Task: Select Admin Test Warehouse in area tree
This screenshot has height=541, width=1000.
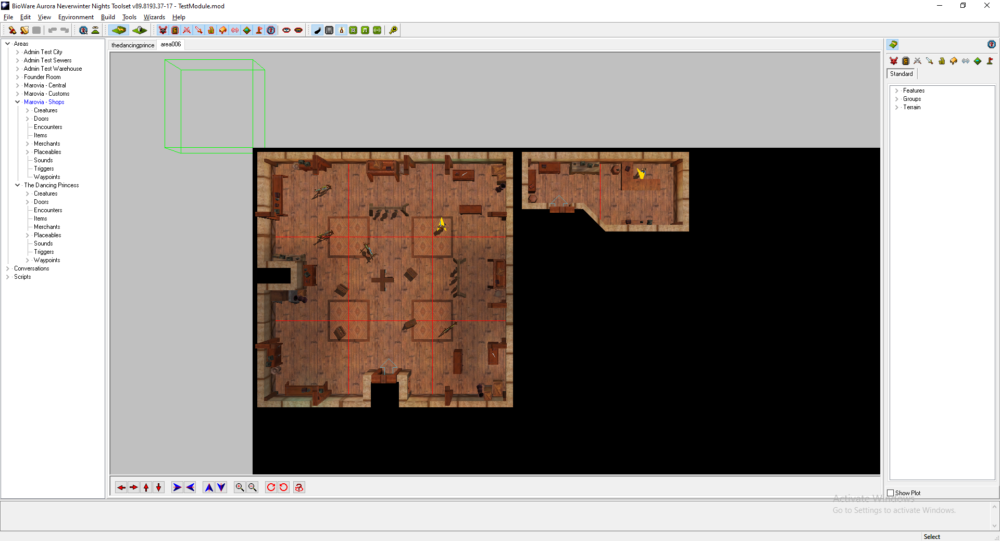Action: [53, 69]
